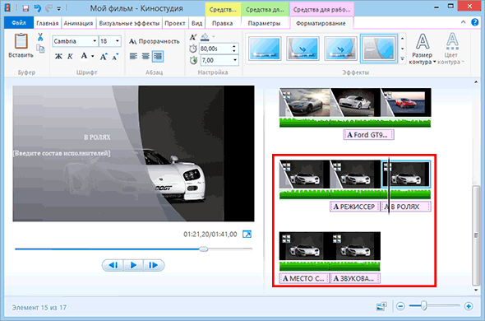Switch to the Визуальные эффекты tab

click(129, 23)
